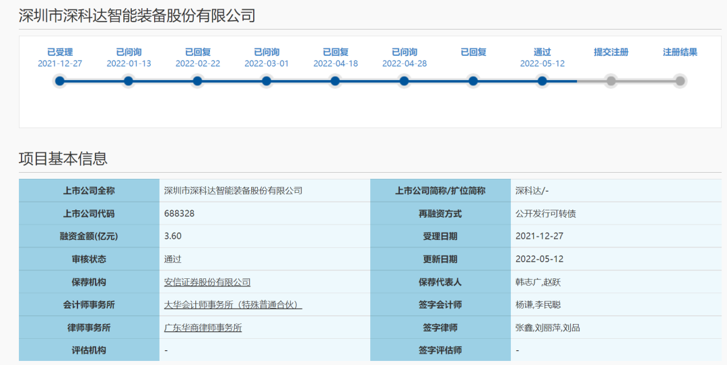Click the page title 深圳市深科达智能装备股份有限公司
Viewport: 727px width, 365px height.
click(x=137, y=15)
